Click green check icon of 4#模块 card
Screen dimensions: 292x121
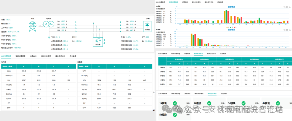(x=278, y=103)
